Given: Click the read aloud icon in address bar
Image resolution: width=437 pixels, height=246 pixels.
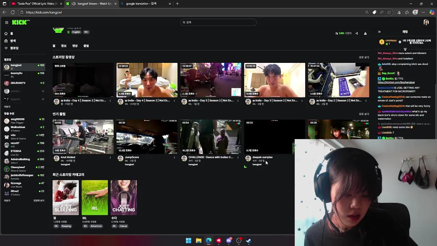Looking at the screenshot, I should click(x=382, y=12).
